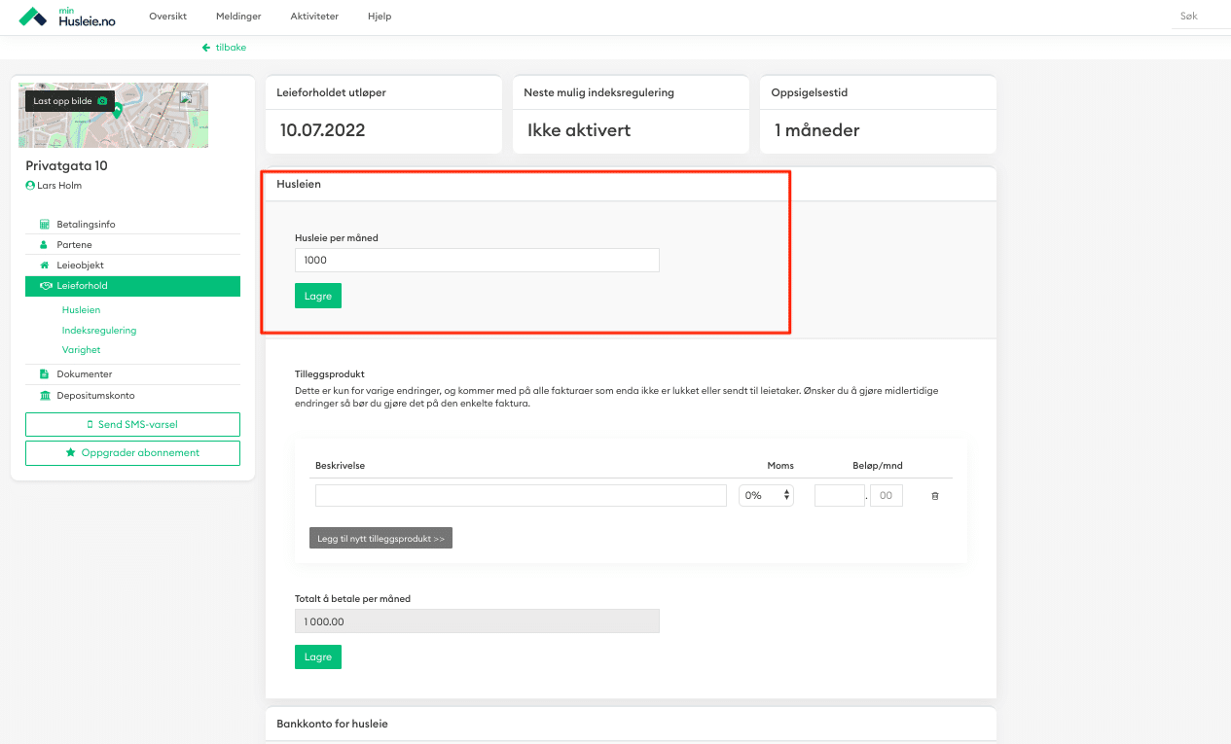Focus the Husleie per måned input field
This screenshot has height=744, width=1231.
pyautogui.click(x=477, y=261)
